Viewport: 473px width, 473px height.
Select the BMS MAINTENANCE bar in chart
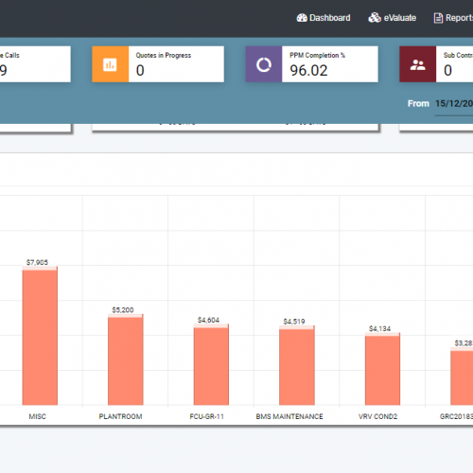click(297, 365)
